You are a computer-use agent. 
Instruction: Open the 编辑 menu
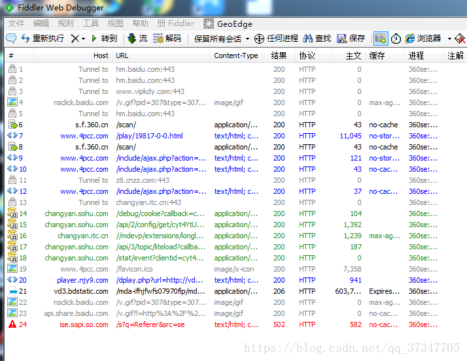pyautogui.click(x=41, y=24)
